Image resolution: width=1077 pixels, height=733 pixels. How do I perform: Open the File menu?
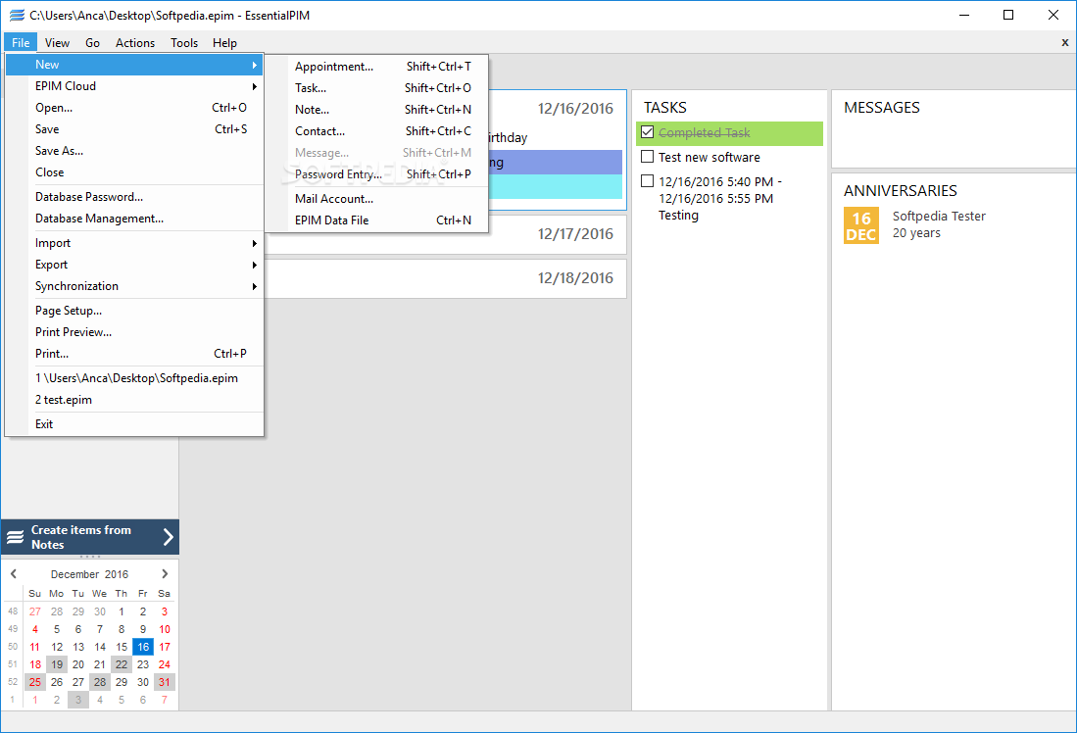[21, 42]
